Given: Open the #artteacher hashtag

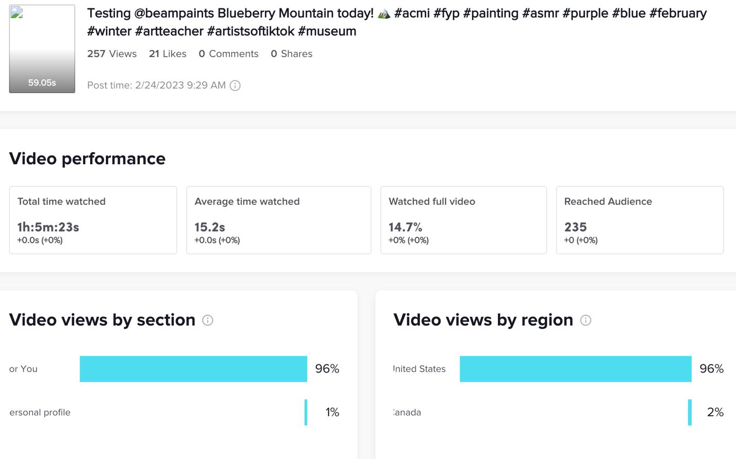Looking at the screenshot, I should pos(169,31).
